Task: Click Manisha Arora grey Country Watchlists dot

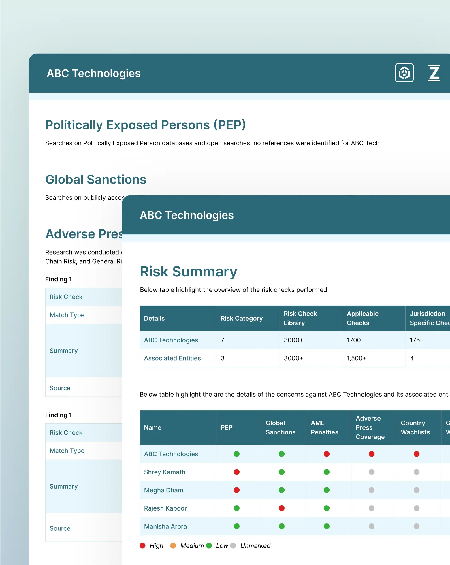Action: point(417,526)
